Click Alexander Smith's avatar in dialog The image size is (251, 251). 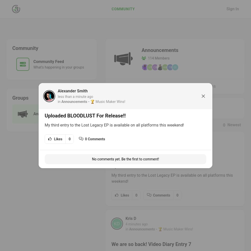pos(49,96)
